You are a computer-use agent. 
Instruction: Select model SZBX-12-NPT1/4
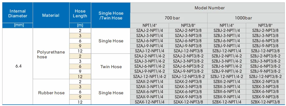(x=227, y=102)
